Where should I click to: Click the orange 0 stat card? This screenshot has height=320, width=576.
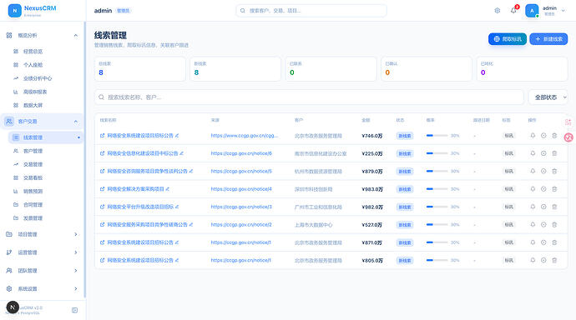426,69
